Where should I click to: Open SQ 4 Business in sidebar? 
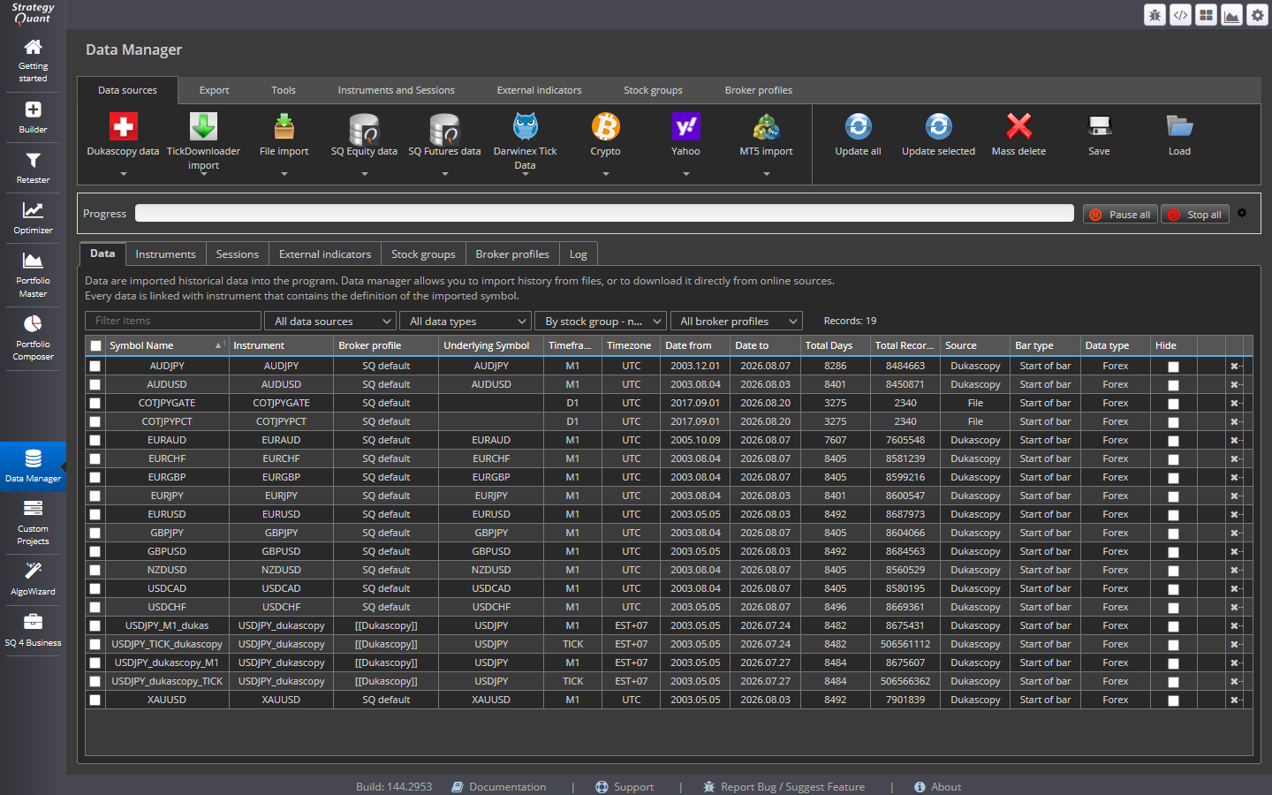33,631
